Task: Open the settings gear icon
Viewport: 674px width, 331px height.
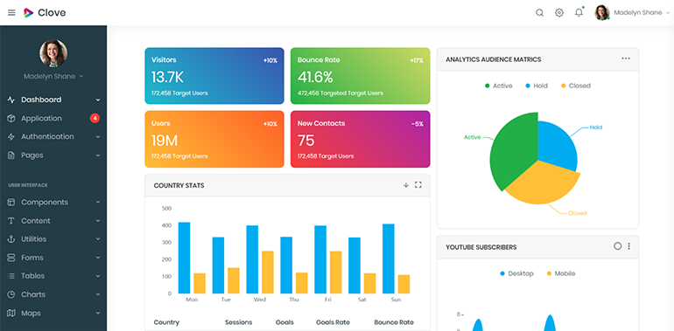Action: click(x=559, y=13)
